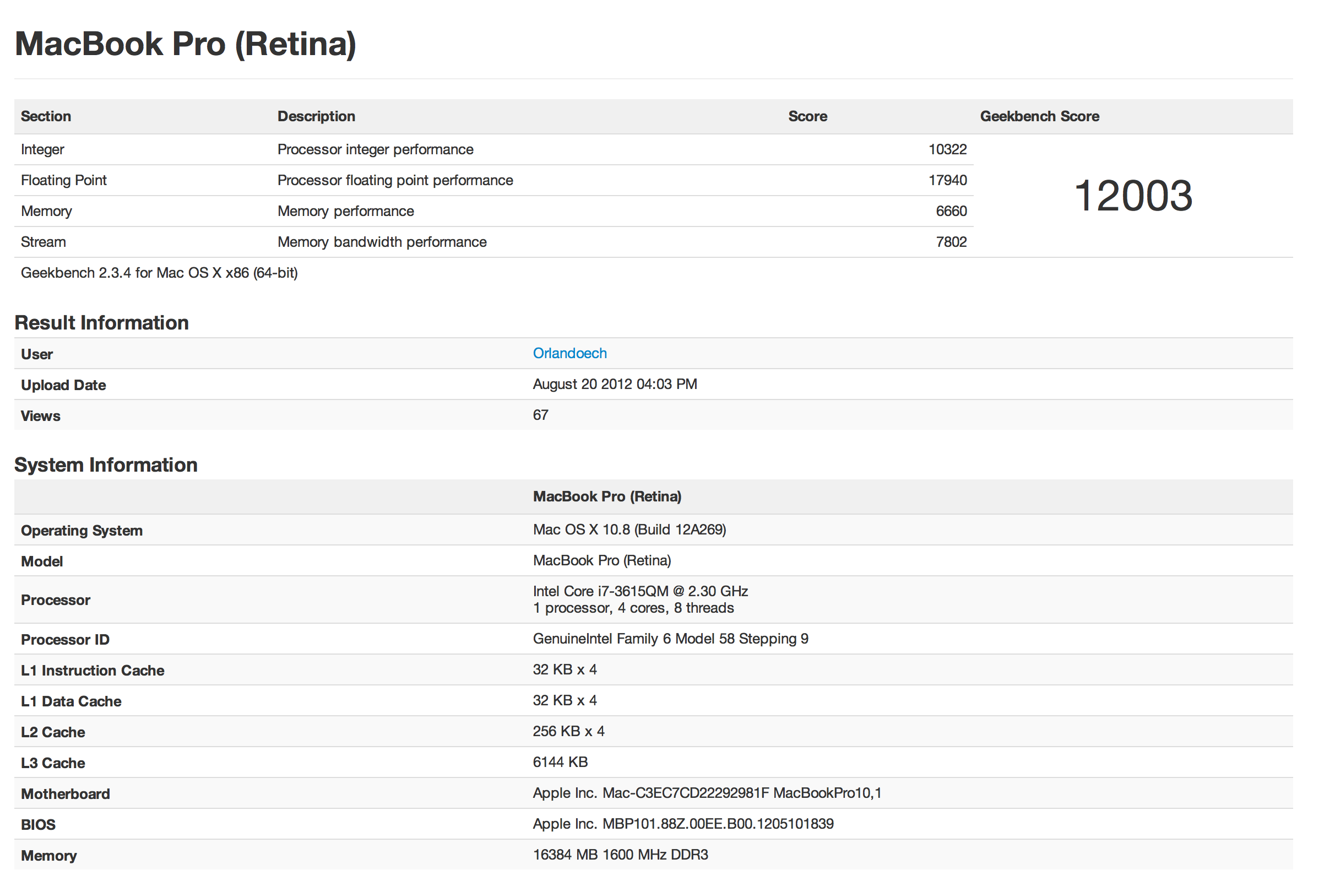Click 'Memory bandwidth performance' description

(382, 242)
